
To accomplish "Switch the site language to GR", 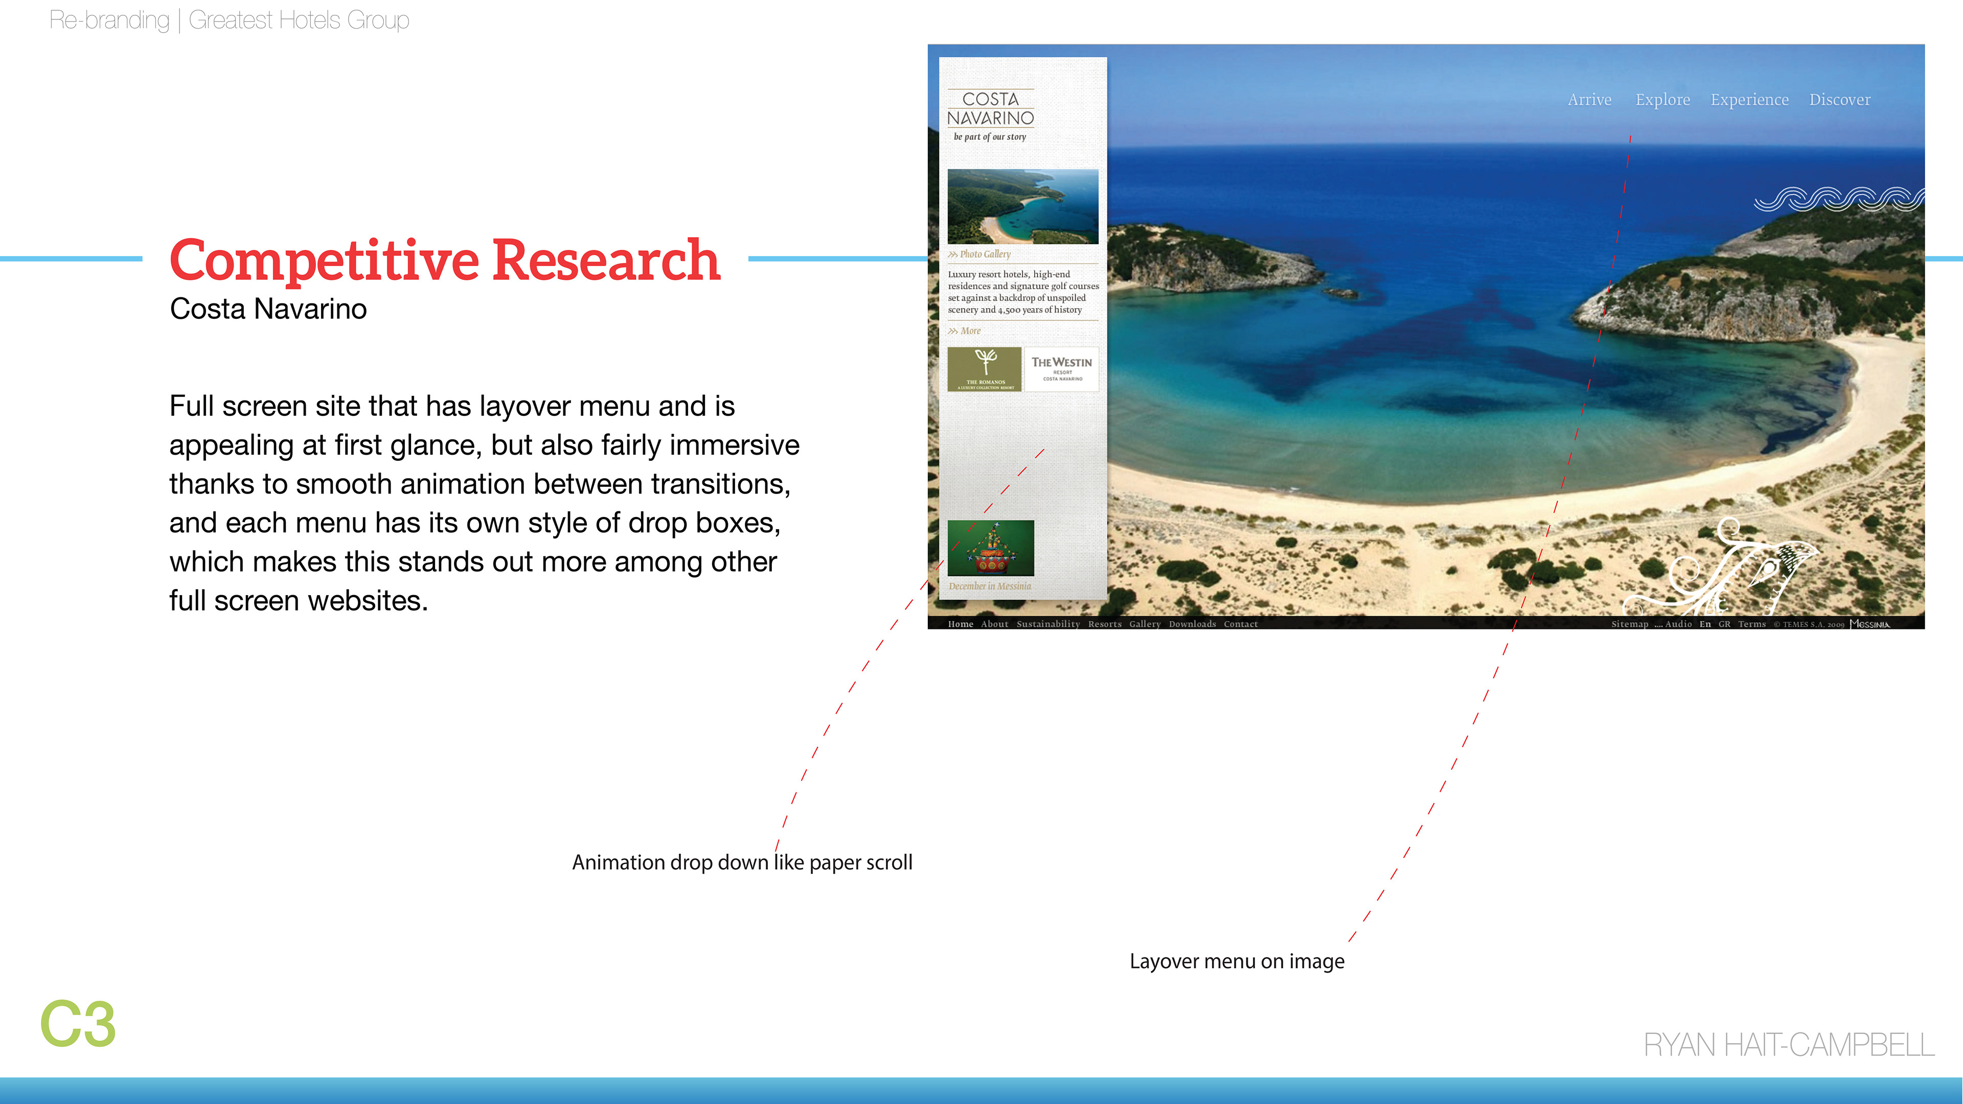I will pyautogui.click(x=1724, y=624).
